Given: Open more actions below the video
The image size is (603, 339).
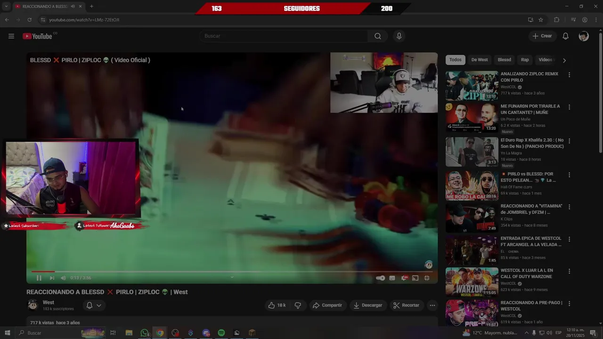Looking at the screenshot, I should (x=432, y=305).
